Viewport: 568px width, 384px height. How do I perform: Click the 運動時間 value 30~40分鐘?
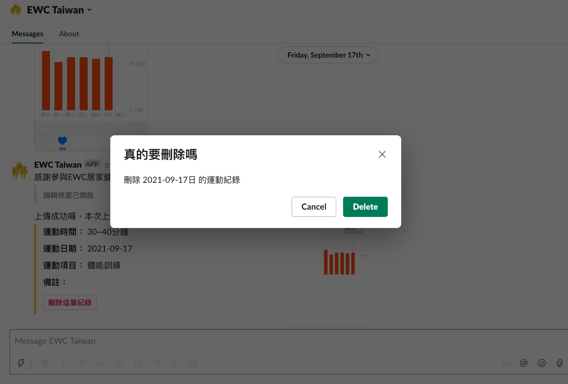[108, 232]
